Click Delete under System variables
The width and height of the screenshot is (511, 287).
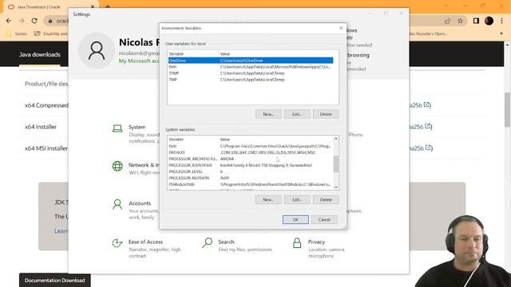326,200
